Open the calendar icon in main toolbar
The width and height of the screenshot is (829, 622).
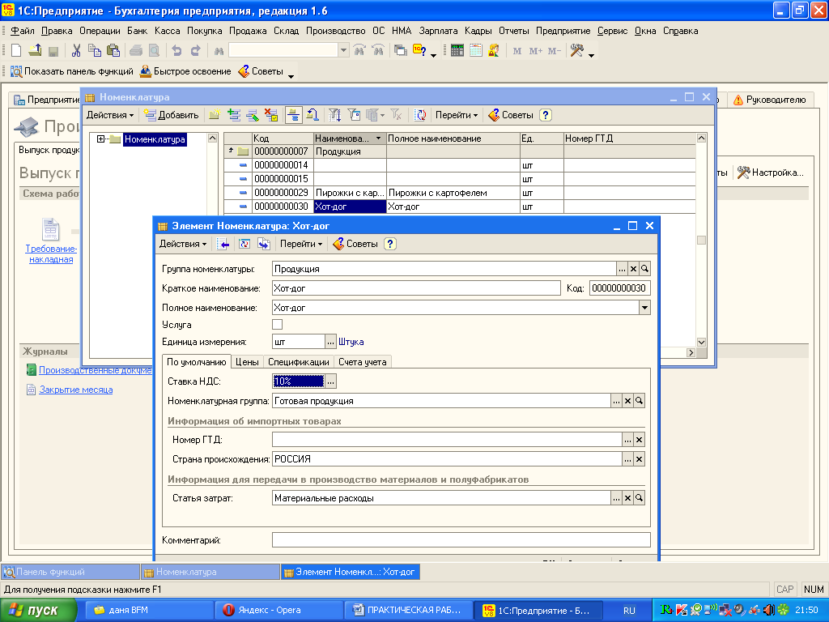point(476,51)
